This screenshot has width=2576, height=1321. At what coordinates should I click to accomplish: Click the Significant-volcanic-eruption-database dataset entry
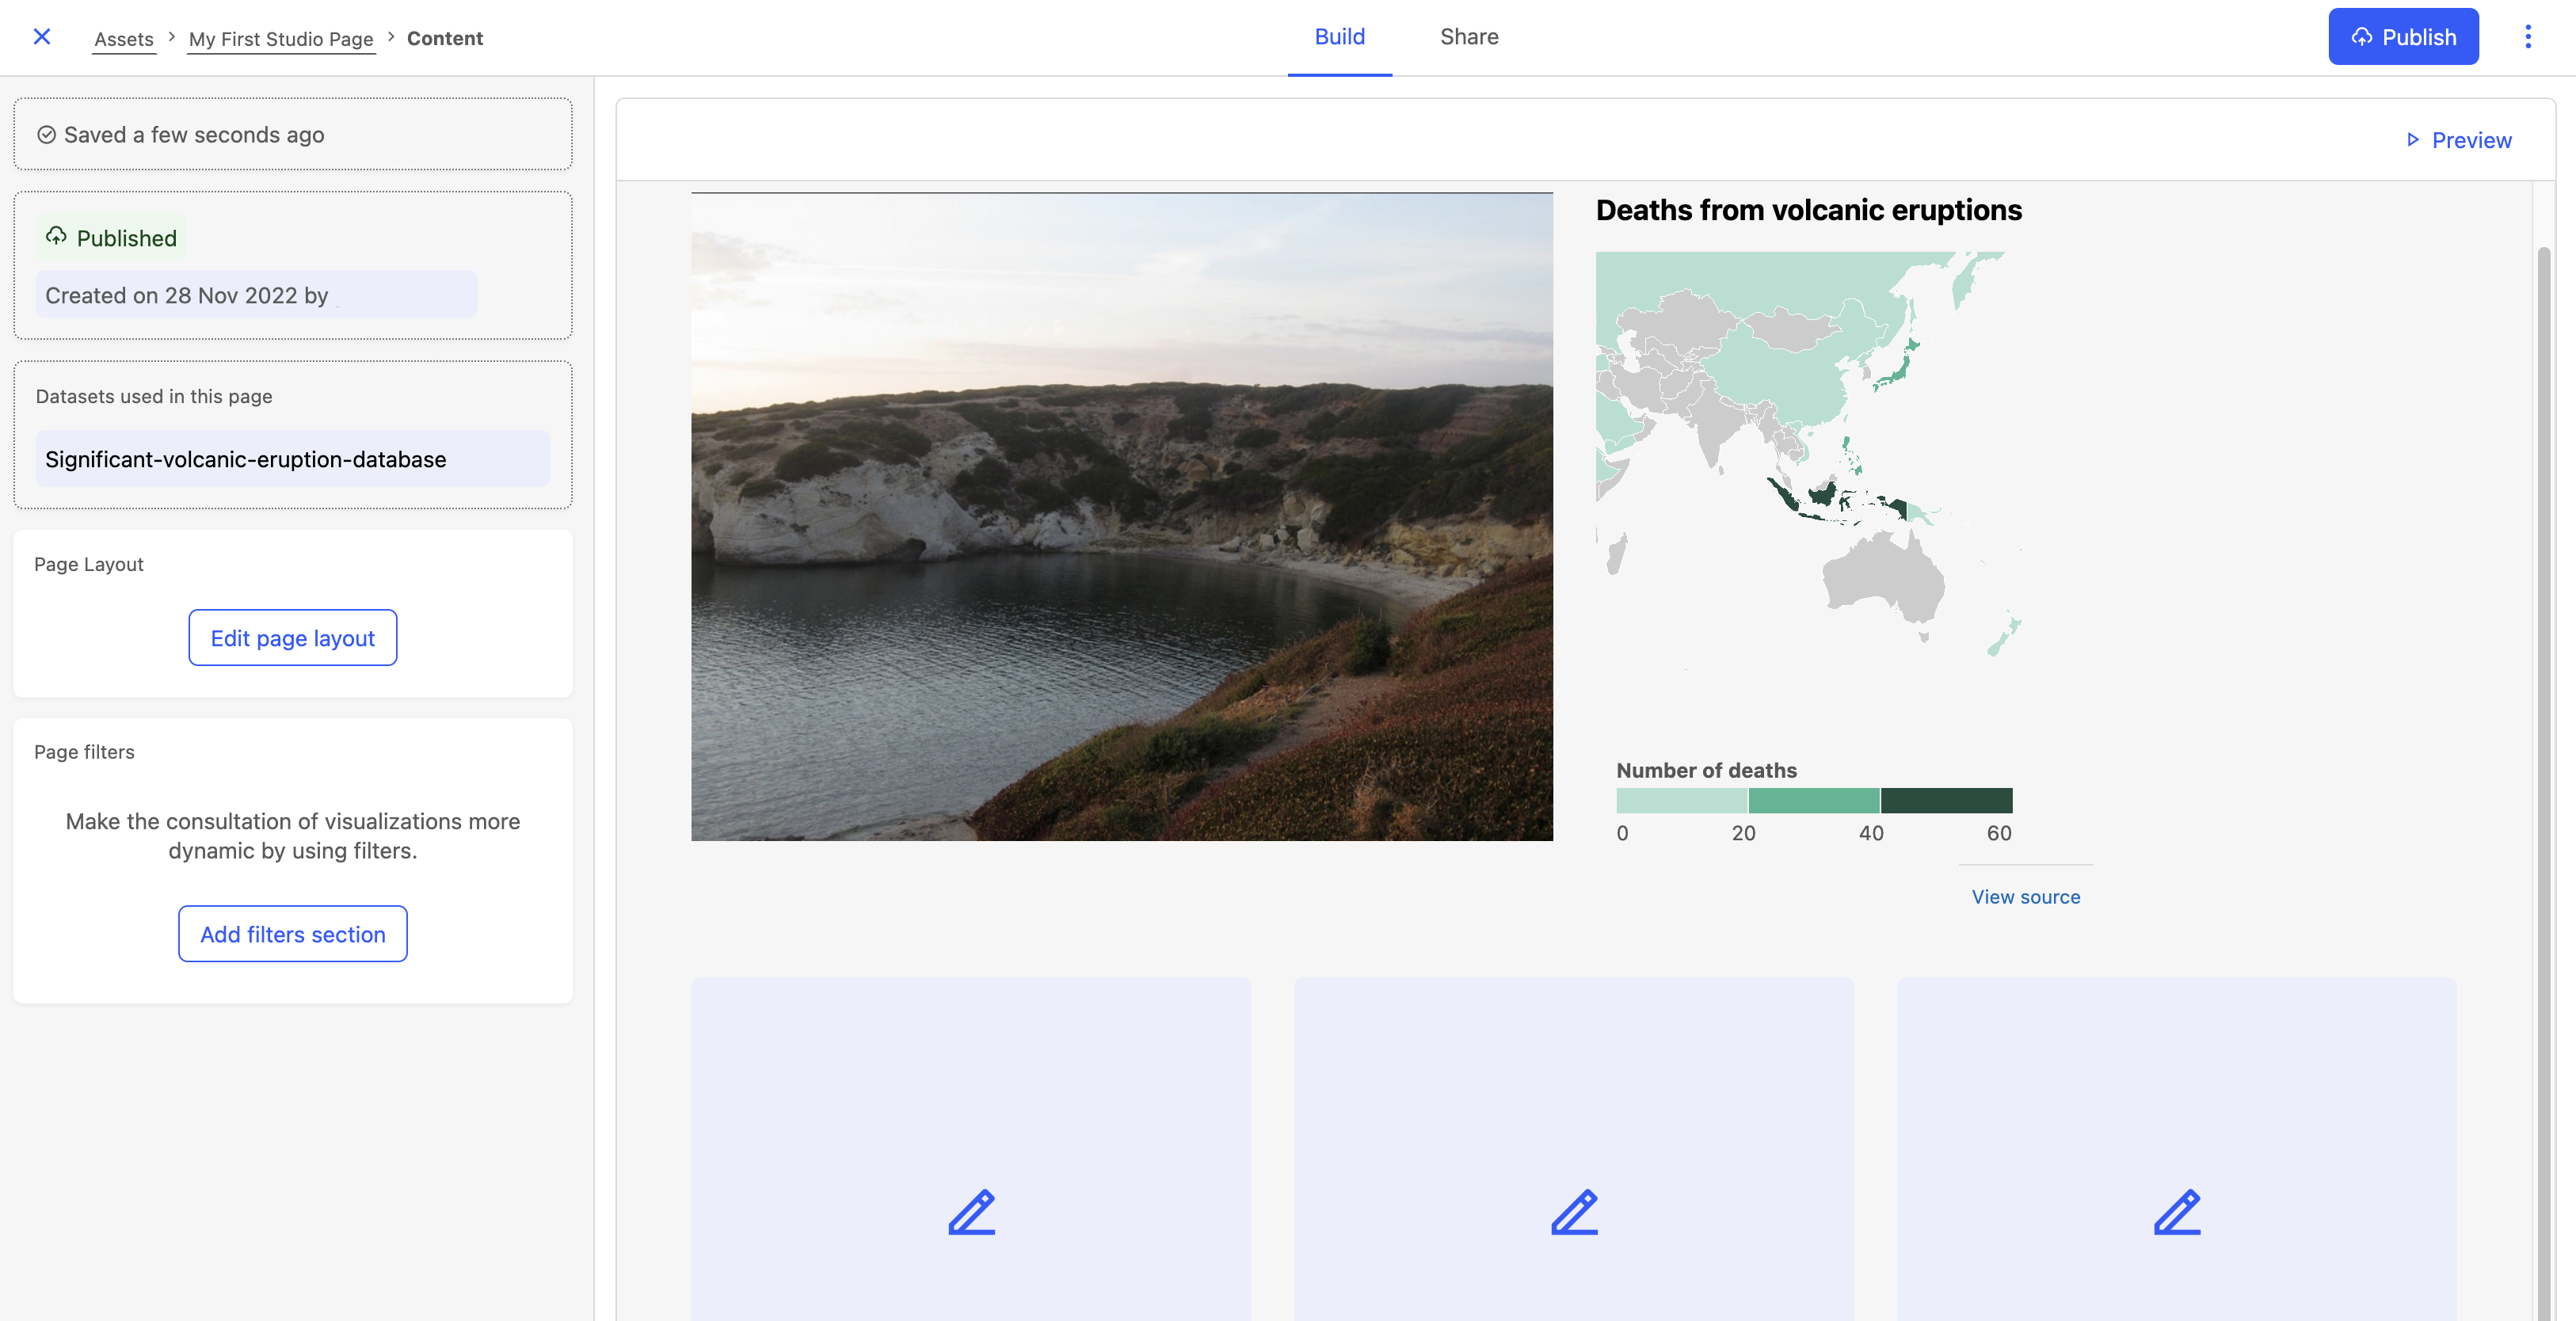[x=246, y=459]
